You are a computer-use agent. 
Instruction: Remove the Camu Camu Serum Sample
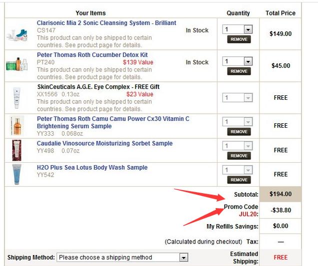(239, 132)
